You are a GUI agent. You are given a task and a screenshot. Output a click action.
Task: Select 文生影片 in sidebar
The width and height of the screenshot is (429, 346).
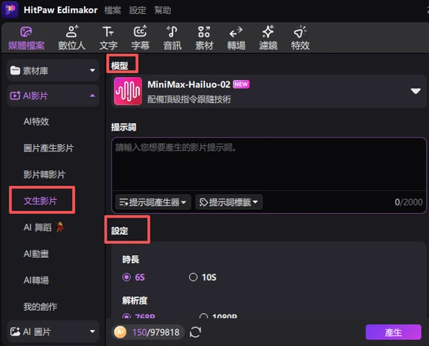point(40,201)
